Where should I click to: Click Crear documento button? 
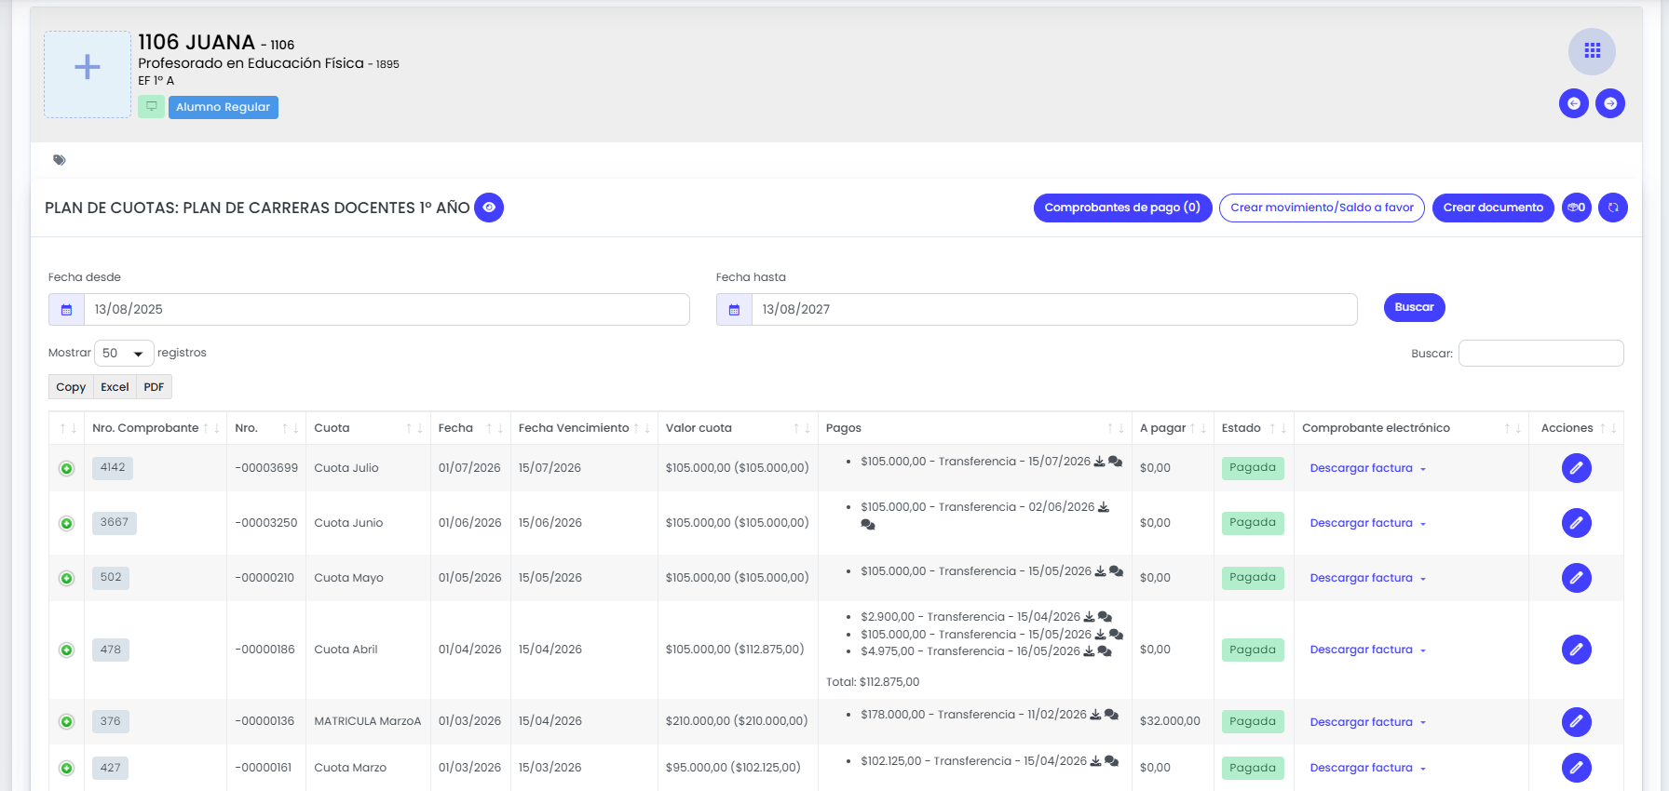[1493, 208]
